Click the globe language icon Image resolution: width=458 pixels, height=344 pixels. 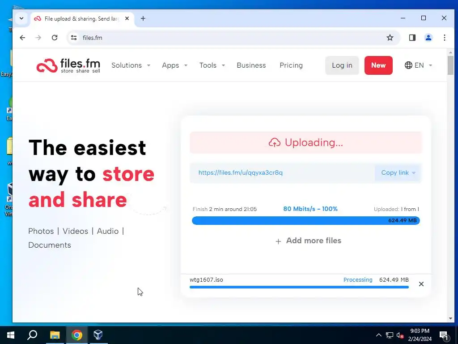pyautogui.click(x=408, y=65)
